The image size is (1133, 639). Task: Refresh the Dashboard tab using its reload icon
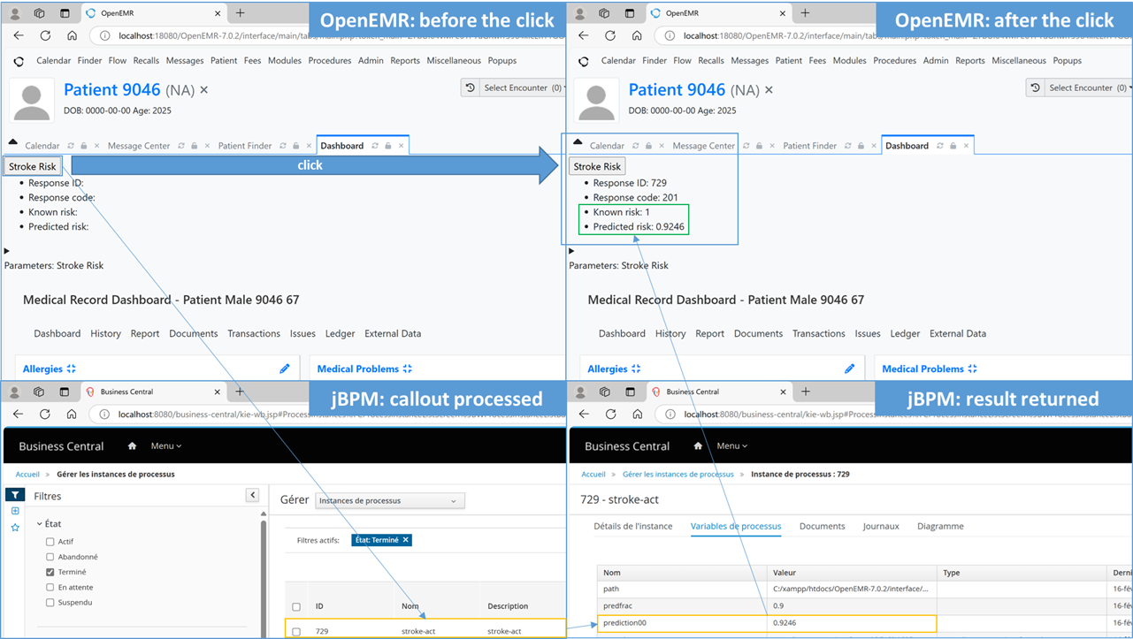(x=375, y=146)
